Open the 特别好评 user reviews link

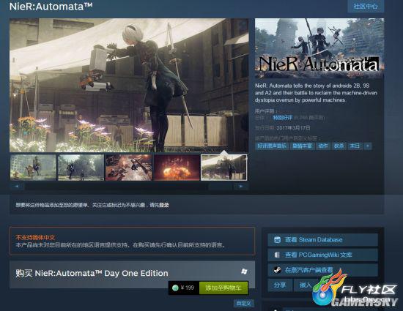pos(283,118)
